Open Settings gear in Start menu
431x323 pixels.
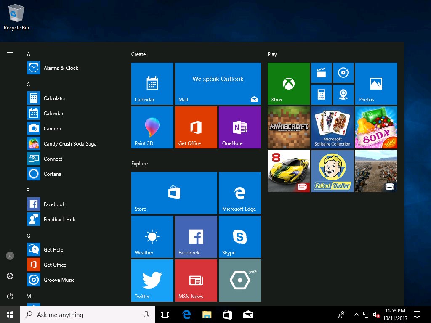click(10, 276)
